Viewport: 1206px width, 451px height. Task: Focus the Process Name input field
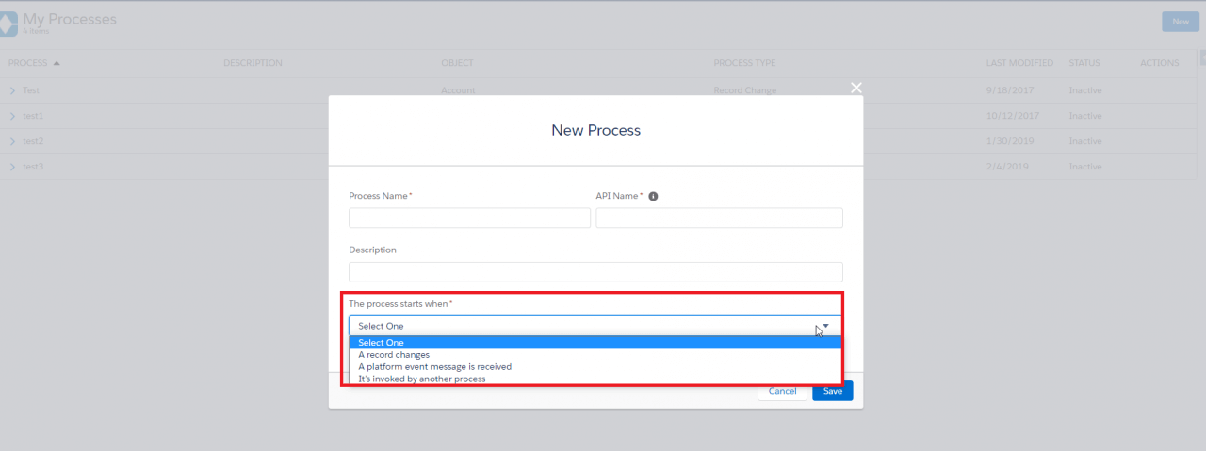coord(469,218)
